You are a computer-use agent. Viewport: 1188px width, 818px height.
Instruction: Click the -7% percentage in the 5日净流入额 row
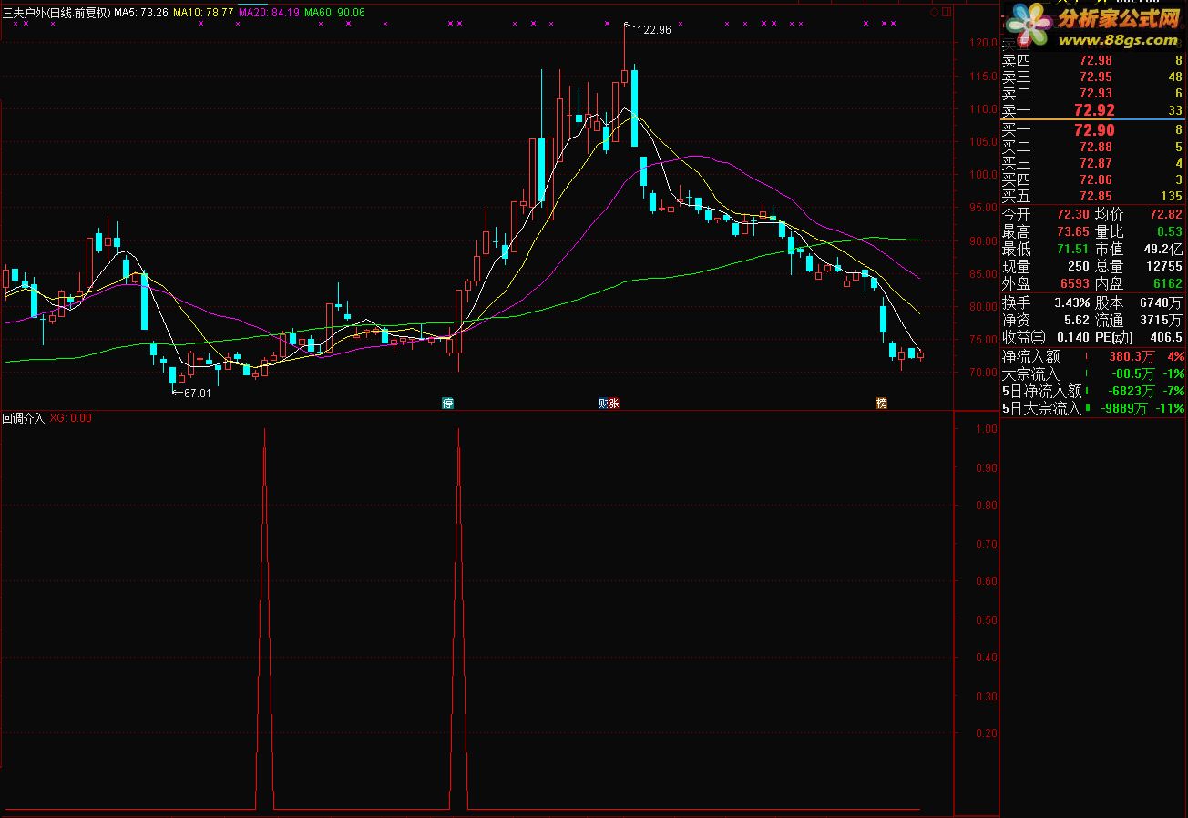pyautogui.click(x=1173, y=391)
